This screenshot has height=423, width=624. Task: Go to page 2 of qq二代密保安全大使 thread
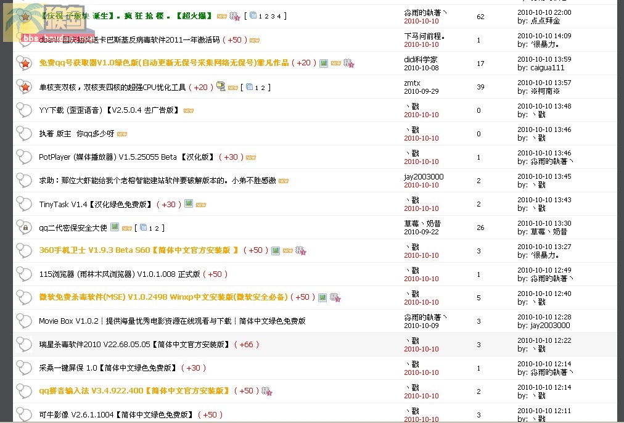(157, 228)
